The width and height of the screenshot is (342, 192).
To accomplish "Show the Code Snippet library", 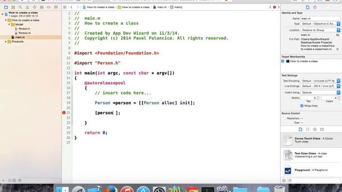I will [308, 129].
